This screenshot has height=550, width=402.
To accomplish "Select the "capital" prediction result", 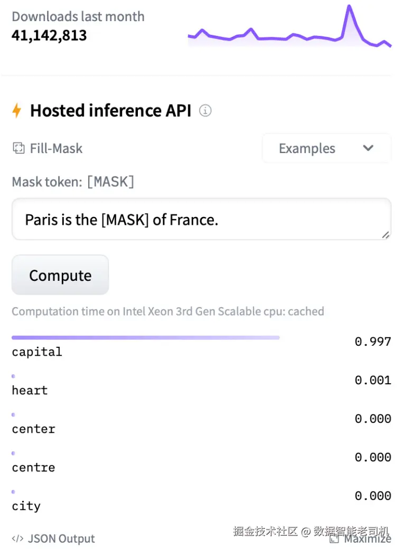I will [x=37, y=352].
